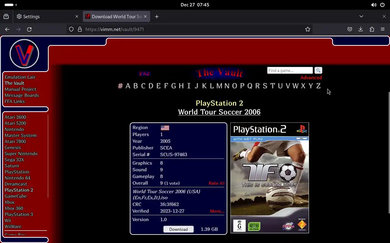The width and height of the screenshot is (390, 243).
Task: Select PlayStation 2 in the systems list
Action: tap(19, 190)
